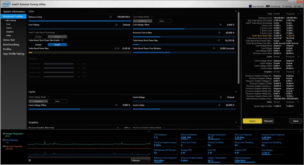Open the Monitoring view icon
Image resolution: width=304 pixels, height=165 pixels.
268,6
